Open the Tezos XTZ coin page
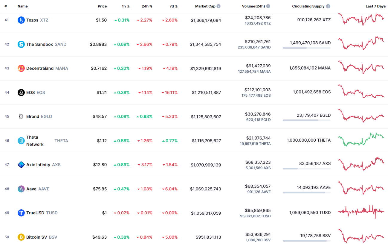388x247 pixels. point(33,20)
